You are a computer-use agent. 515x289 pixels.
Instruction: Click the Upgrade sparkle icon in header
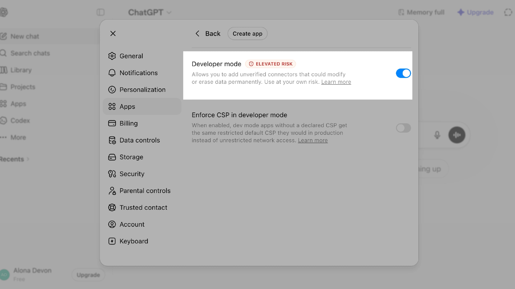[x=461, y=12]
